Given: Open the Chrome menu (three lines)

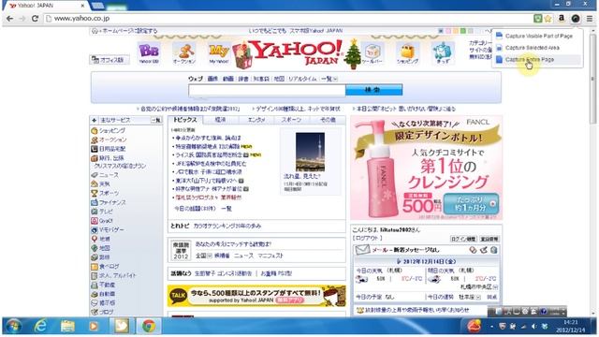Looking at the screenshot, I should pyautogui.click(x=590, y=19).
